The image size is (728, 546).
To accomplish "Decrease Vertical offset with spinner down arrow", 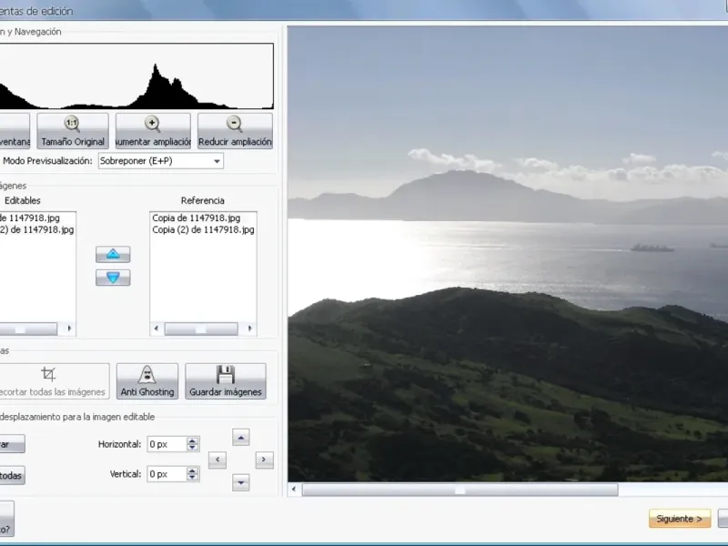I will tap(192, 478).
